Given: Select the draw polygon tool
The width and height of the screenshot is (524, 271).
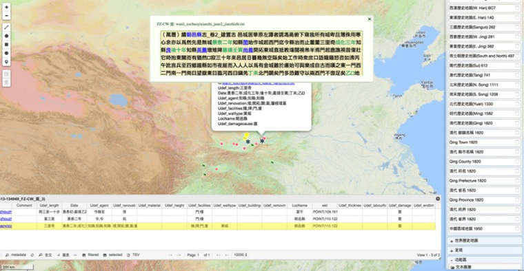Looking at the screenshot, I should 6,36.
